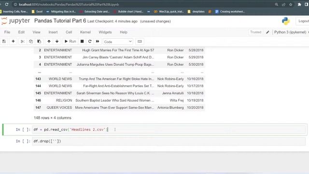Paste cells below icon
Screen dimensions: 309x174
(x=39, y=42)
